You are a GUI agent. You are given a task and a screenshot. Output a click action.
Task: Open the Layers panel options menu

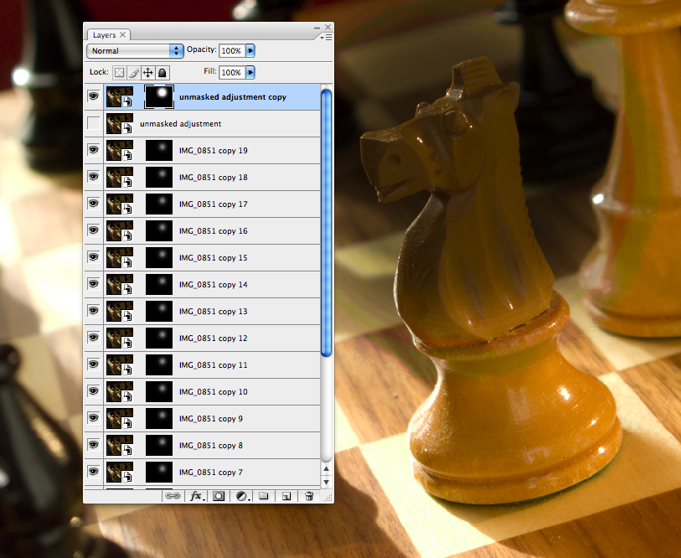pos(326,38)
